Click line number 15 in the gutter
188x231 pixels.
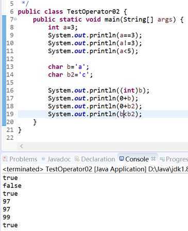[x=10, y=82]
